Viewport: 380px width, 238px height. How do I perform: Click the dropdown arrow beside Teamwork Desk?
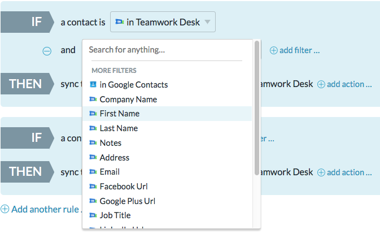click(x=207, y=22)
